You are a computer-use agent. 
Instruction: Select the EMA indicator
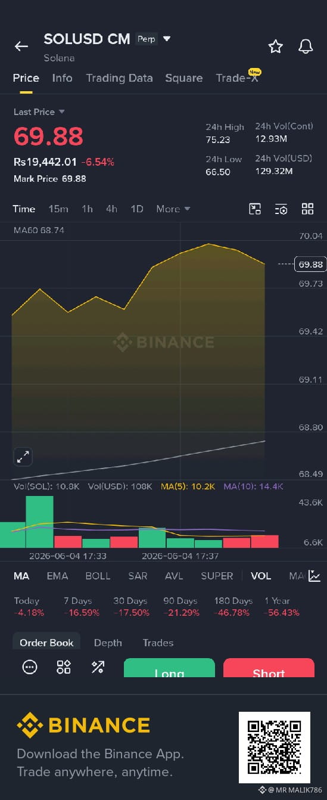(x=57, y=576)
